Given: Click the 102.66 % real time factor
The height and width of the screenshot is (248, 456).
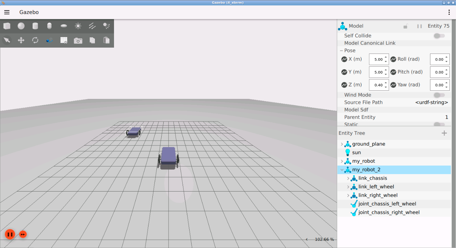Looking at the screenshot, I should (x=324, y=239).
